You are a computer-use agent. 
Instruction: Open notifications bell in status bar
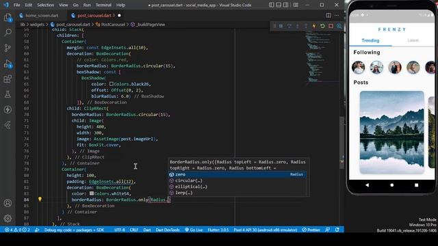337,230
